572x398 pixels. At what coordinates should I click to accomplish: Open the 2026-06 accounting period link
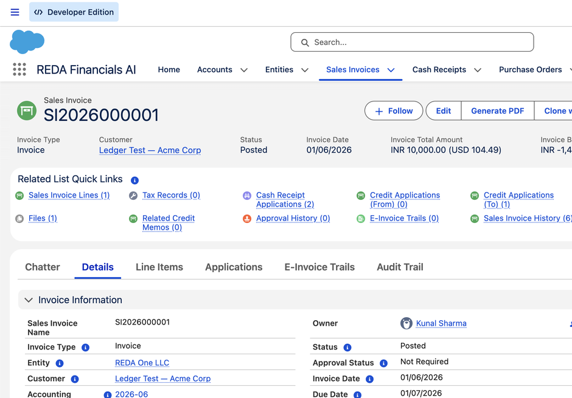[131, 394]
